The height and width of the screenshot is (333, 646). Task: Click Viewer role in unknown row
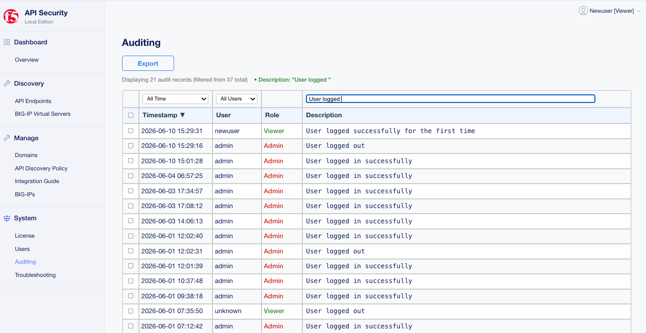pos(274,311)
